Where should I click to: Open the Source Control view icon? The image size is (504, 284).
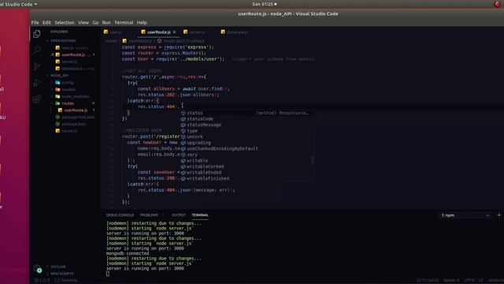click(x=37, y=66)
